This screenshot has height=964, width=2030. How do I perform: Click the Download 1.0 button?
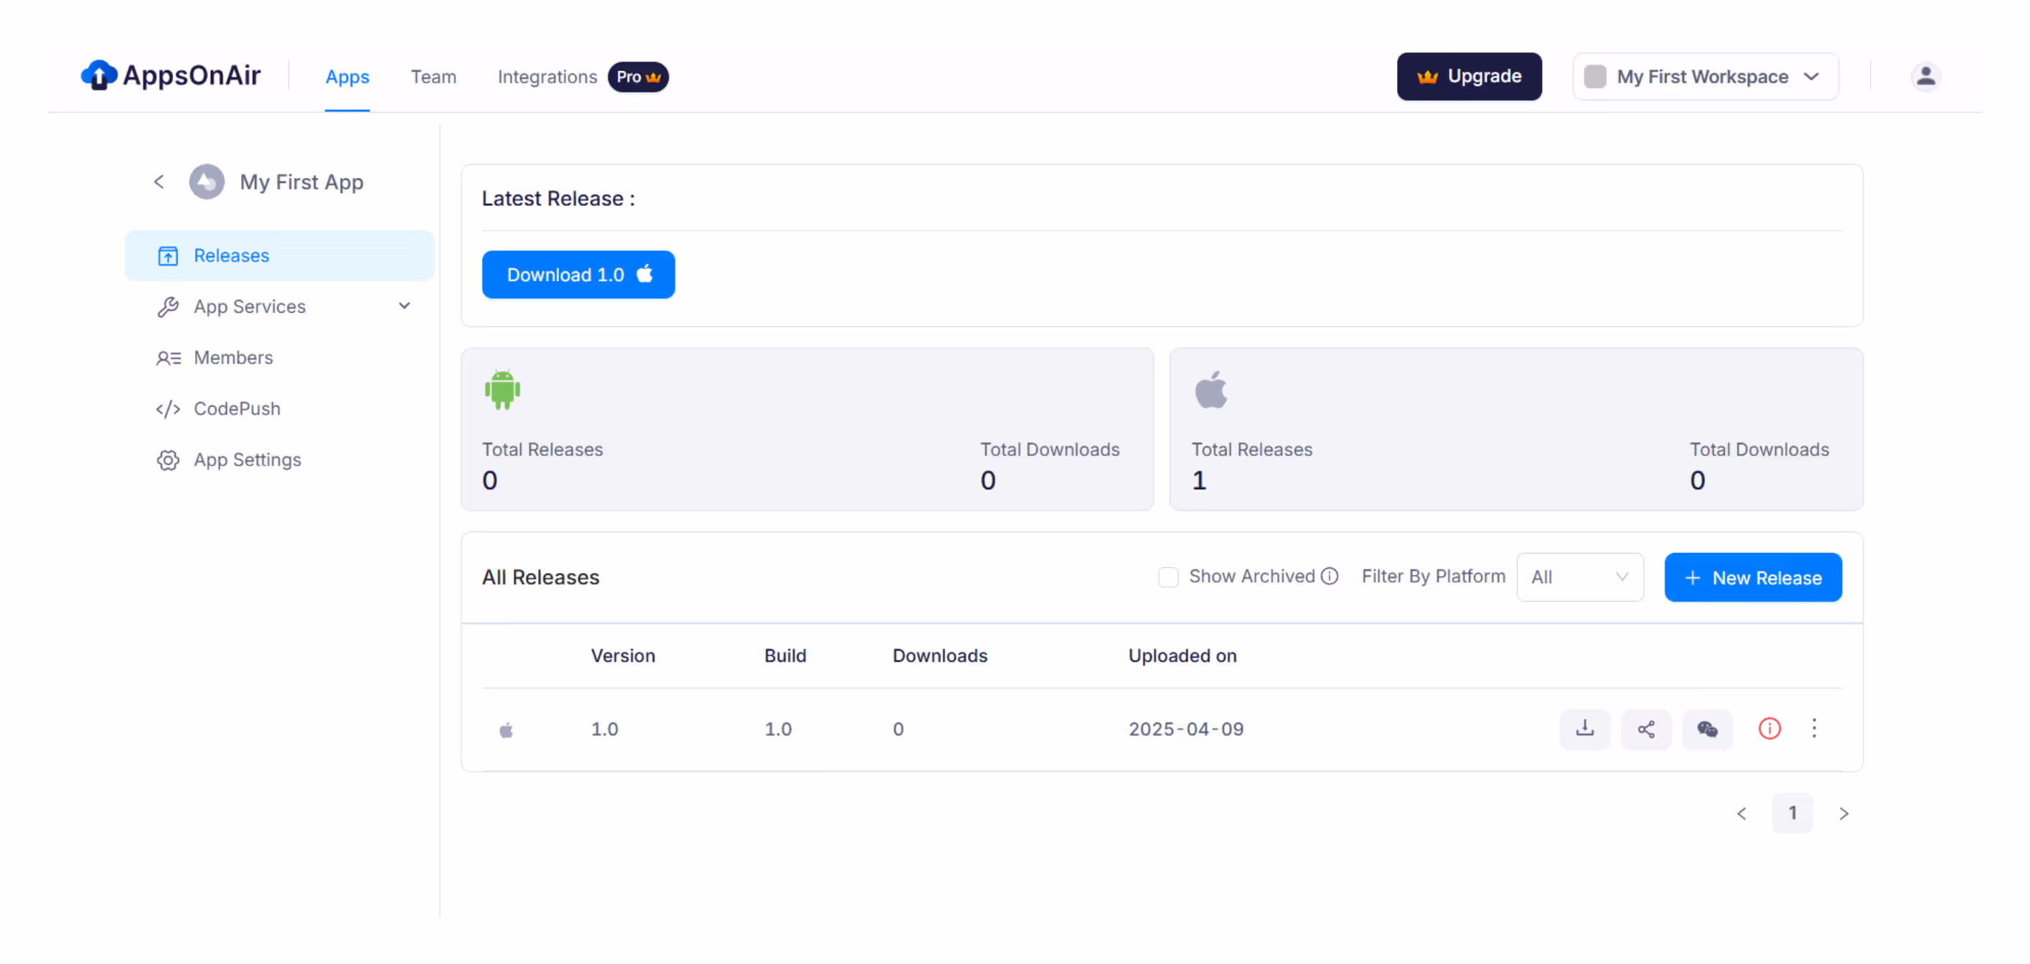(x=578, y=275)
